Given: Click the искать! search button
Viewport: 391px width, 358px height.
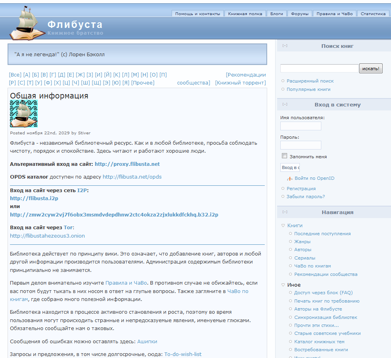Looking at the screenshot, I should pos(371,69).
